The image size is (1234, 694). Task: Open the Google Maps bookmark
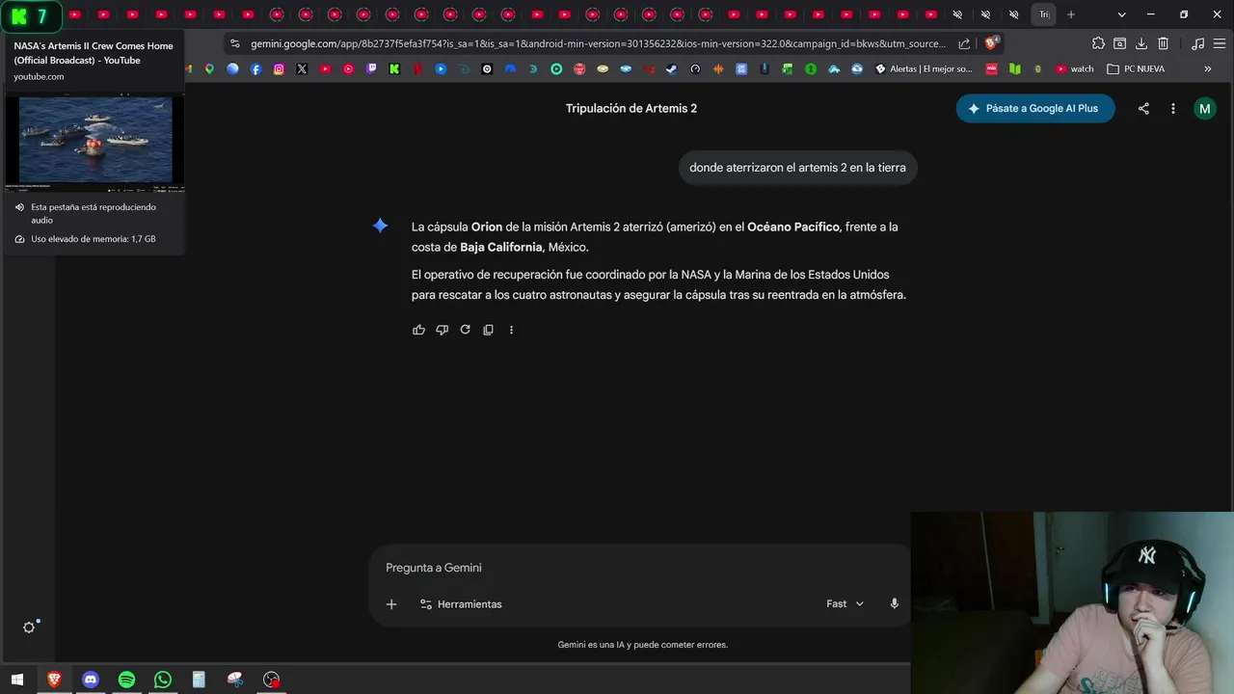pyautogui.click(x=209, y=69)
